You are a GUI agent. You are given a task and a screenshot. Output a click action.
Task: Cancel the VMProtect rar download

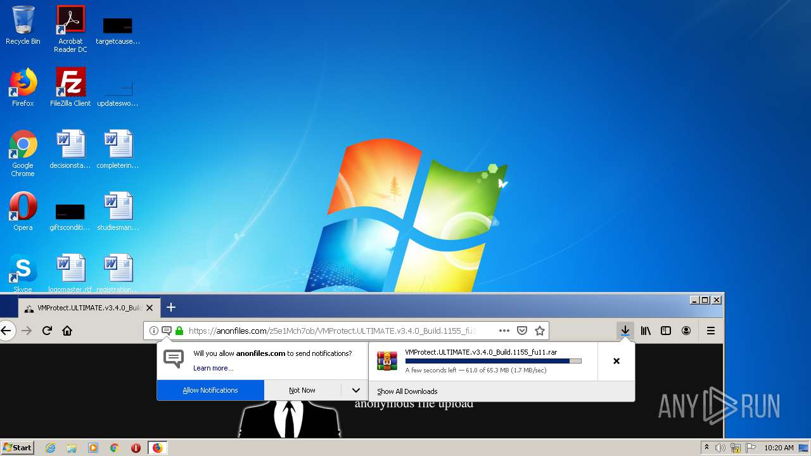tap(616, 361)
